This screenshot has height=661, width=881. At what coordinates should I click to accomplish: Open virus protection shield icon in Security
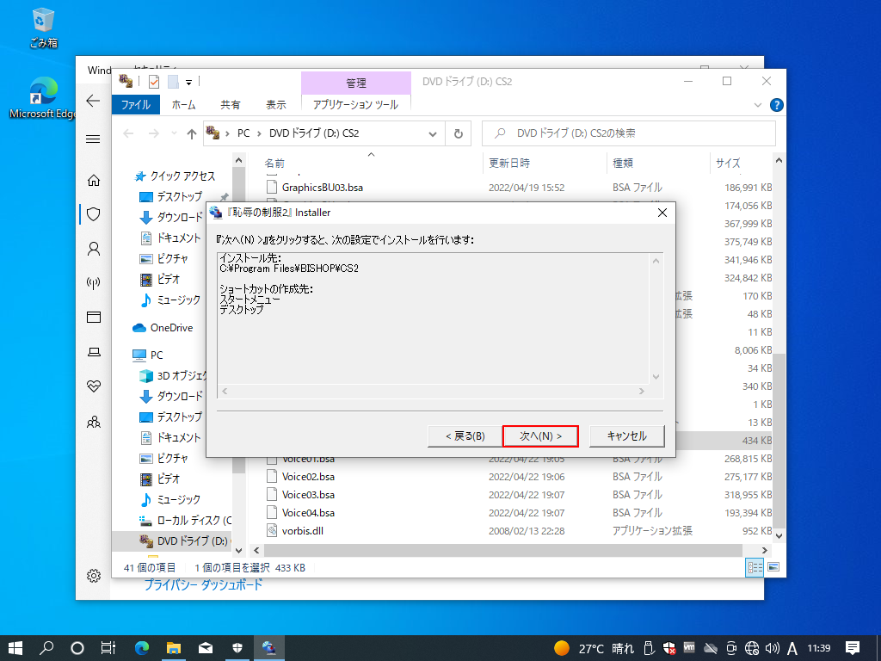[93, 214]
